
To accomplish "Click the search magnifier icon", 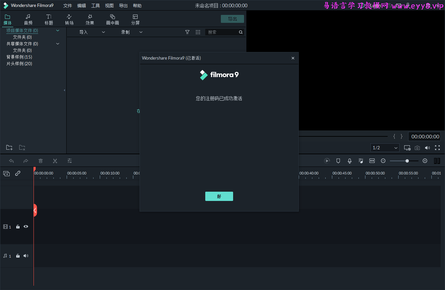I will click(x=241, y=32).
